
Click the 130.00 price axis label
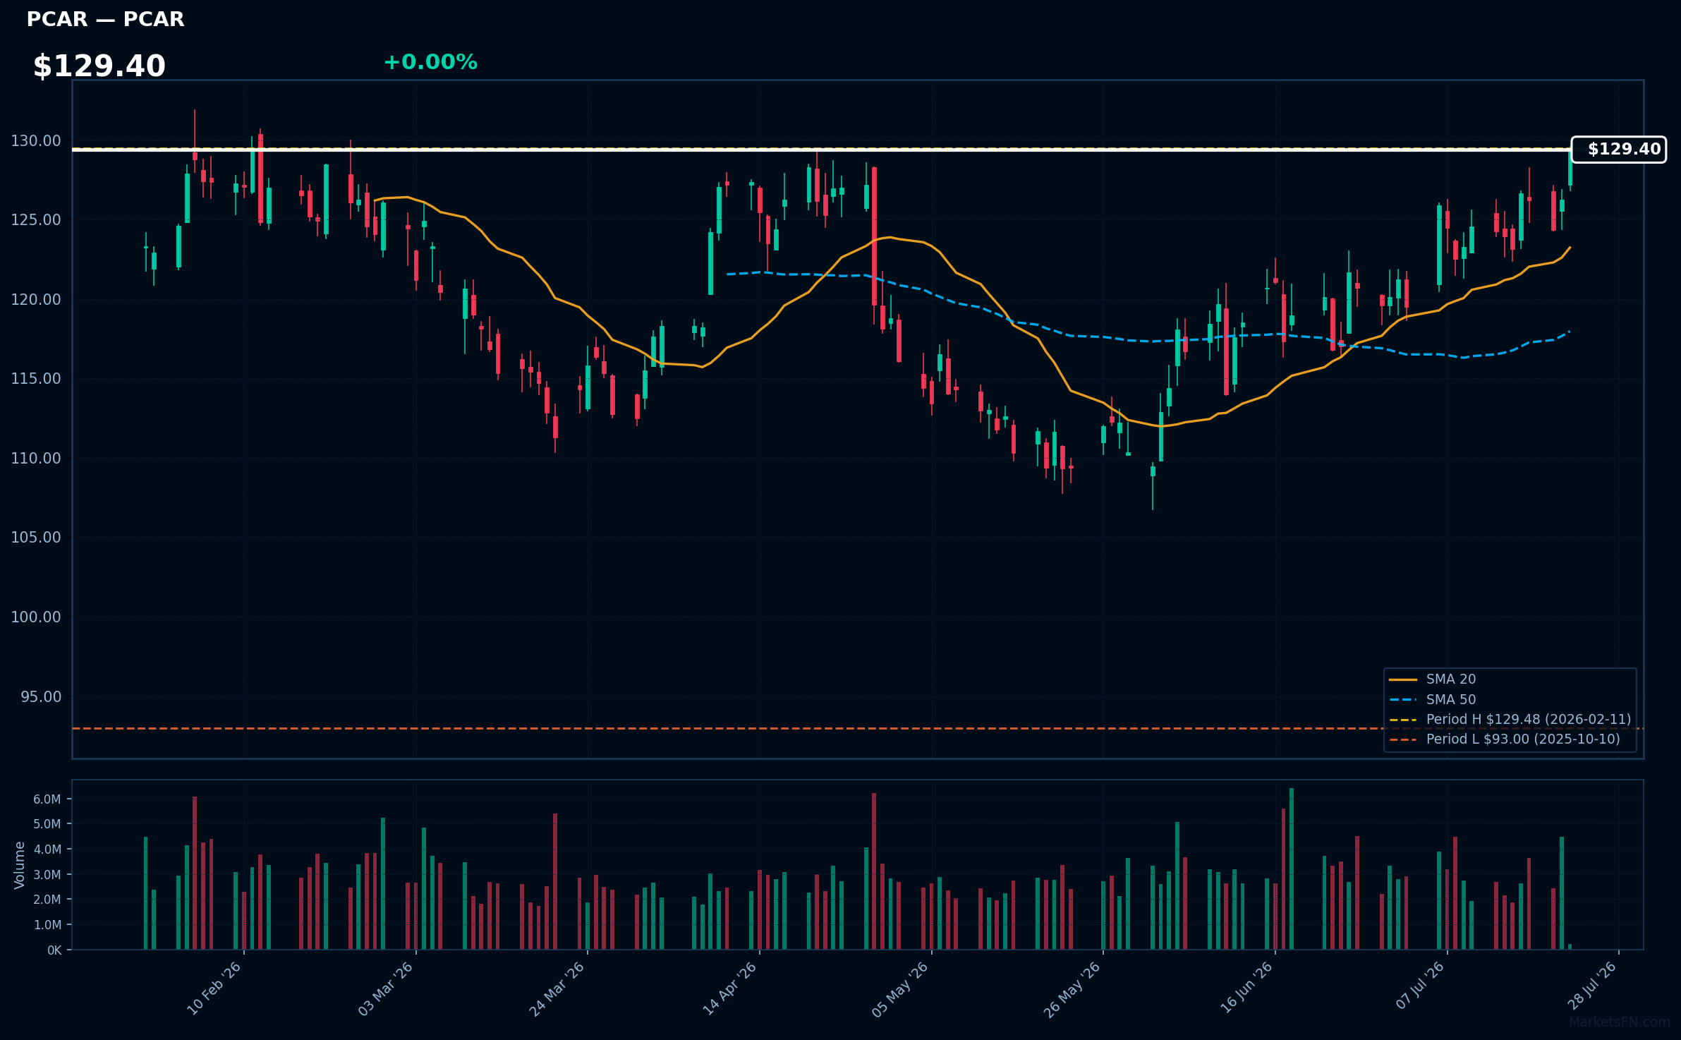pyautogui.click(x=36, y=141)
